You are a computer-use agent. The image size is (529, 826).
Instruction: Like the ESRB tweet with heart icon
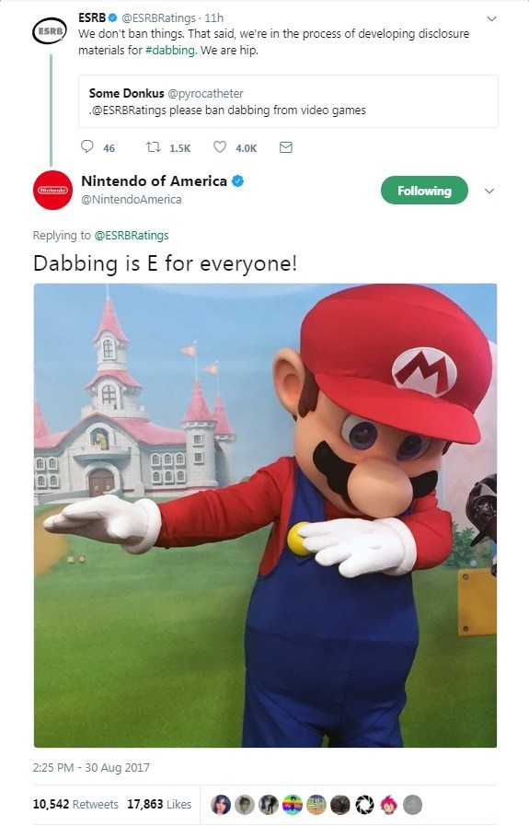click(220, 146)
